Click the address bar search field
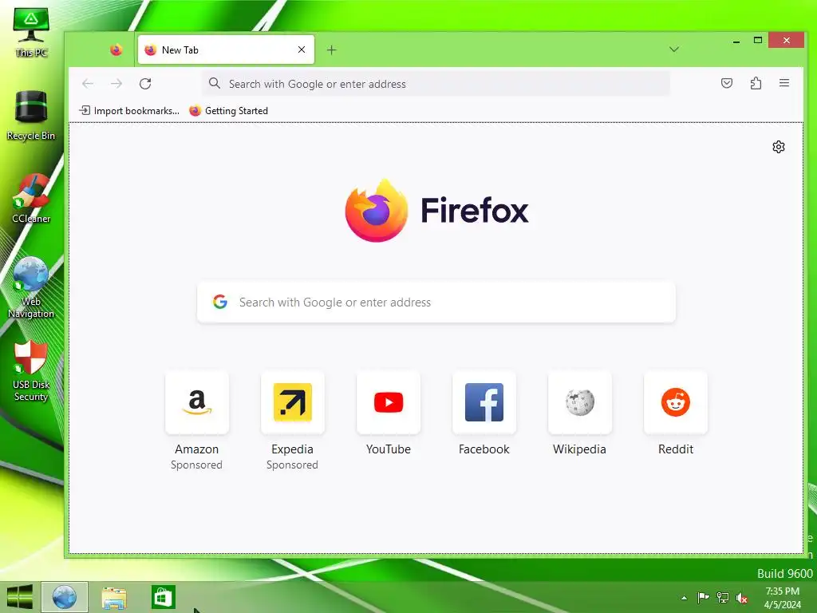The width and height of the screenshot is (817, 613). 436,84
